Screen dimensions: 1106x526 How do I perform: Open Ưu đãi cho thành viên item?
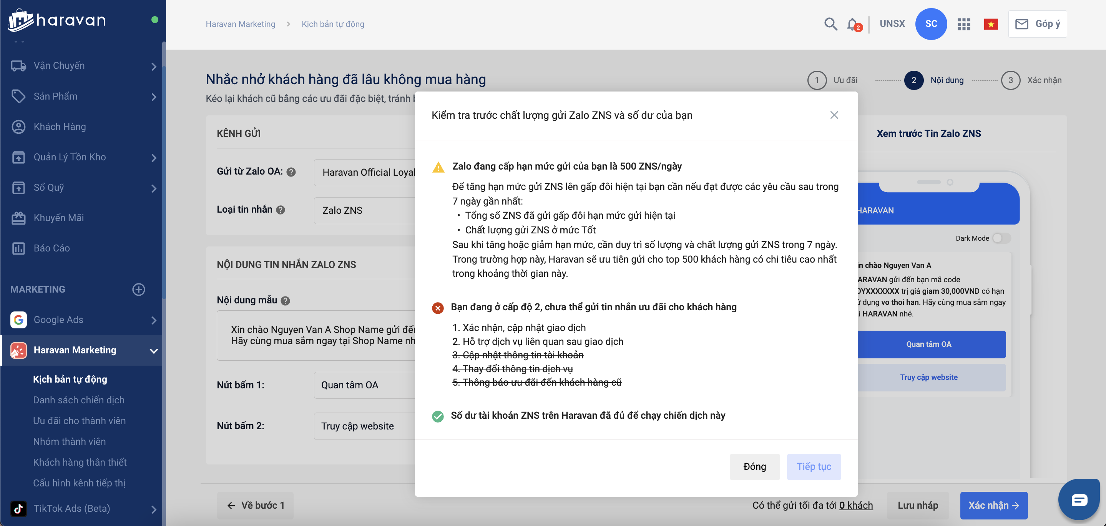(79, 420)
